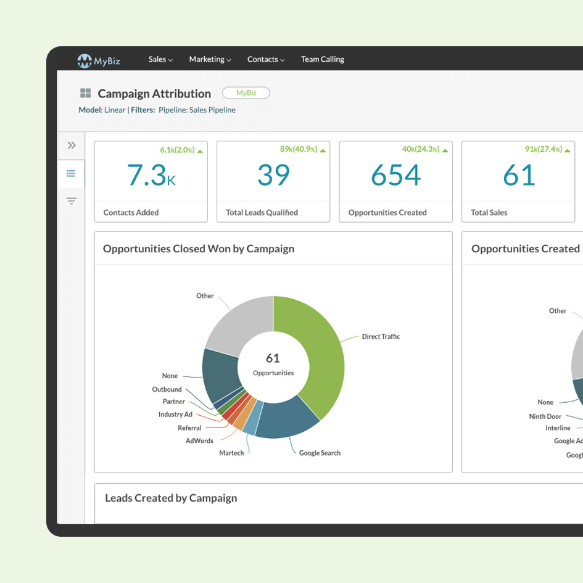Expand the sidebar with double chevron
The height and width of the screenshot is (583, 583).
point(72,146)
